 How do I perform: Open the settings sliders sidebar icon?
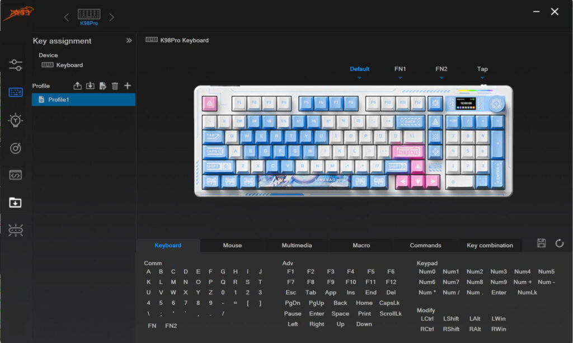tap(15, 65)
